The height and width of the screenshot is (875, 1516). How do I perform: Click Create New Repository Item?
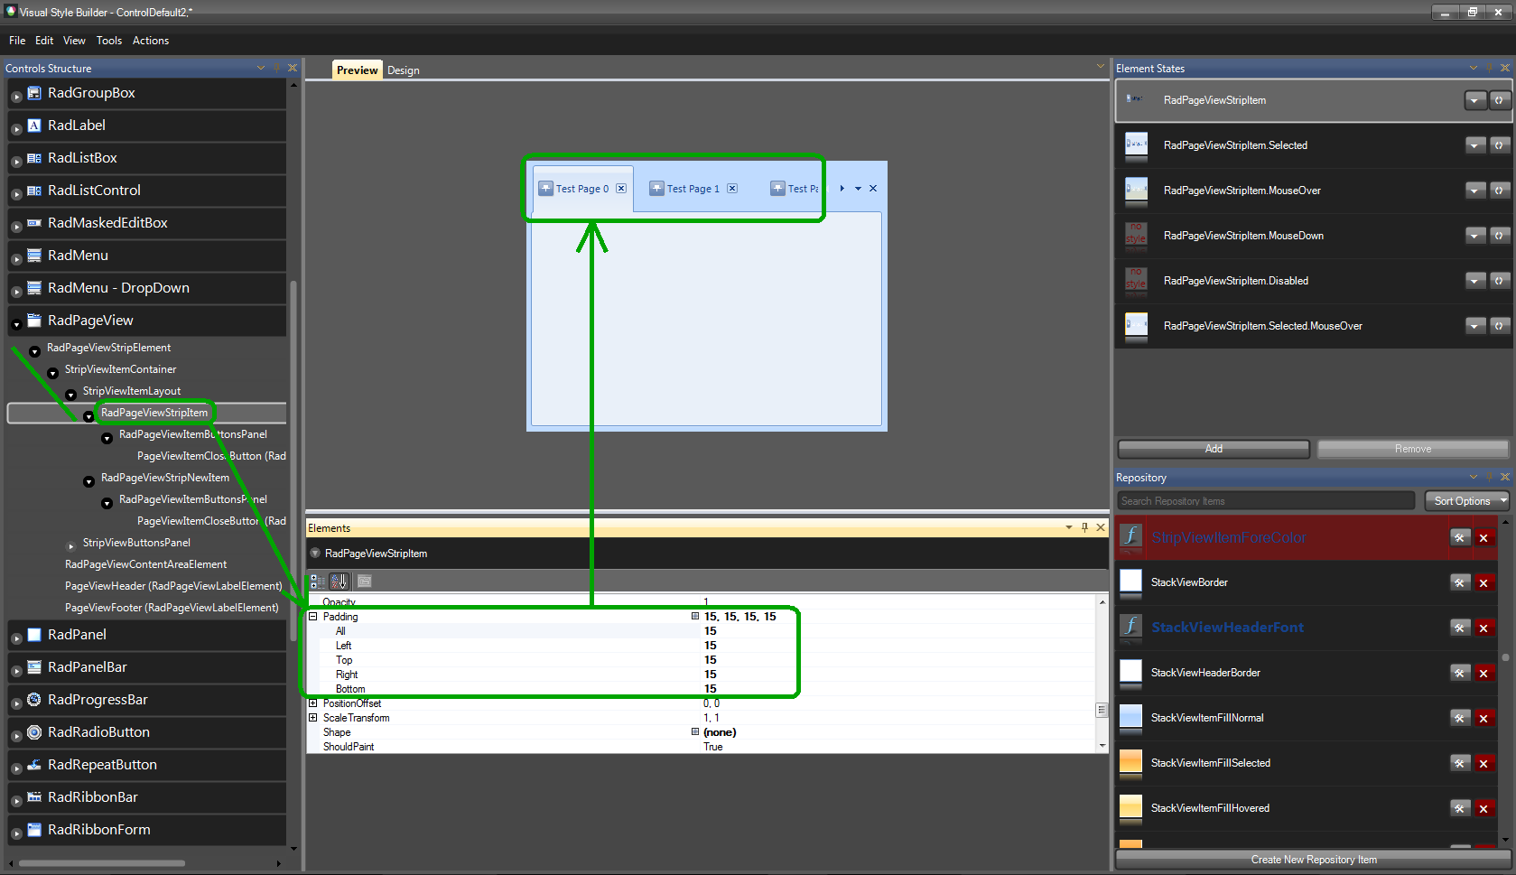pos(1314,860)
